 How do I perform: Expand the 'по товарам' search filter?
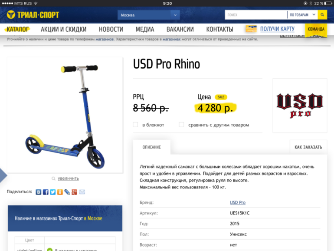[x=302, y=15]
